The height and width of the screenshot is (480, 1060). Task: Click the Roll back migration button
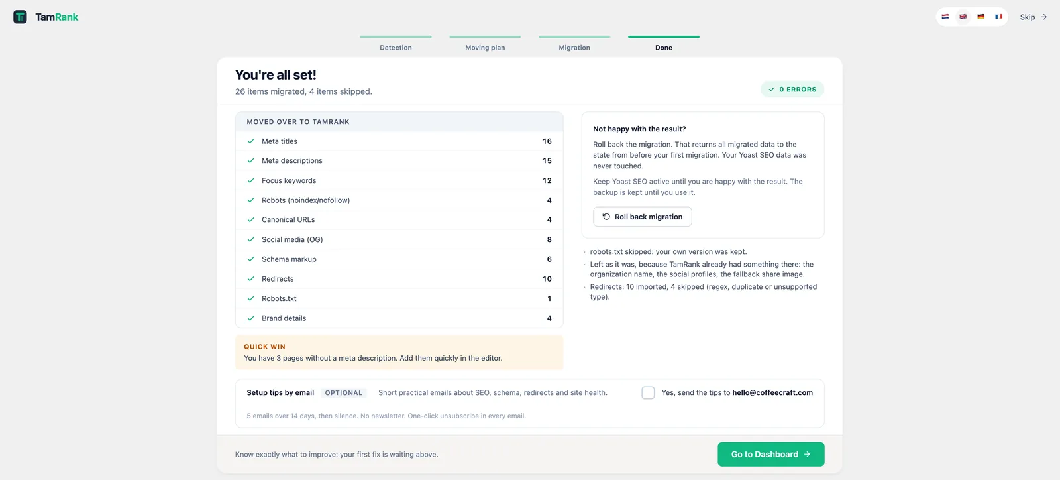coord(642,217)
